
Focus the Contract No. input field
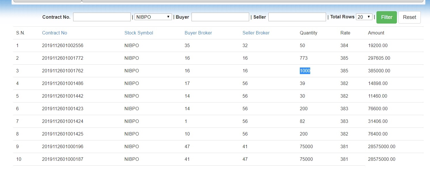(102, 17)
